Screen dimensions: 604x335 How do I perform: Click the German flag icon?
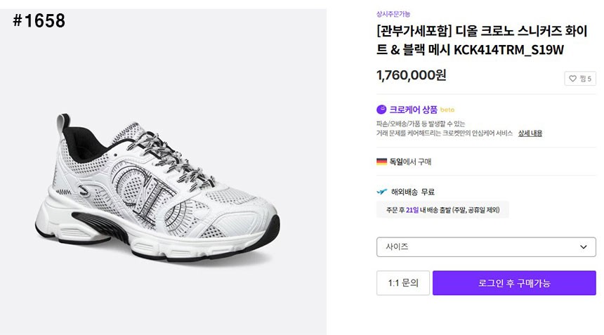pyautogui.click(x=381, y=162)
